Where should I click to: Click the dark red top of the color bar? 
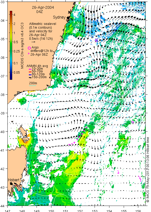pos(11,12)
